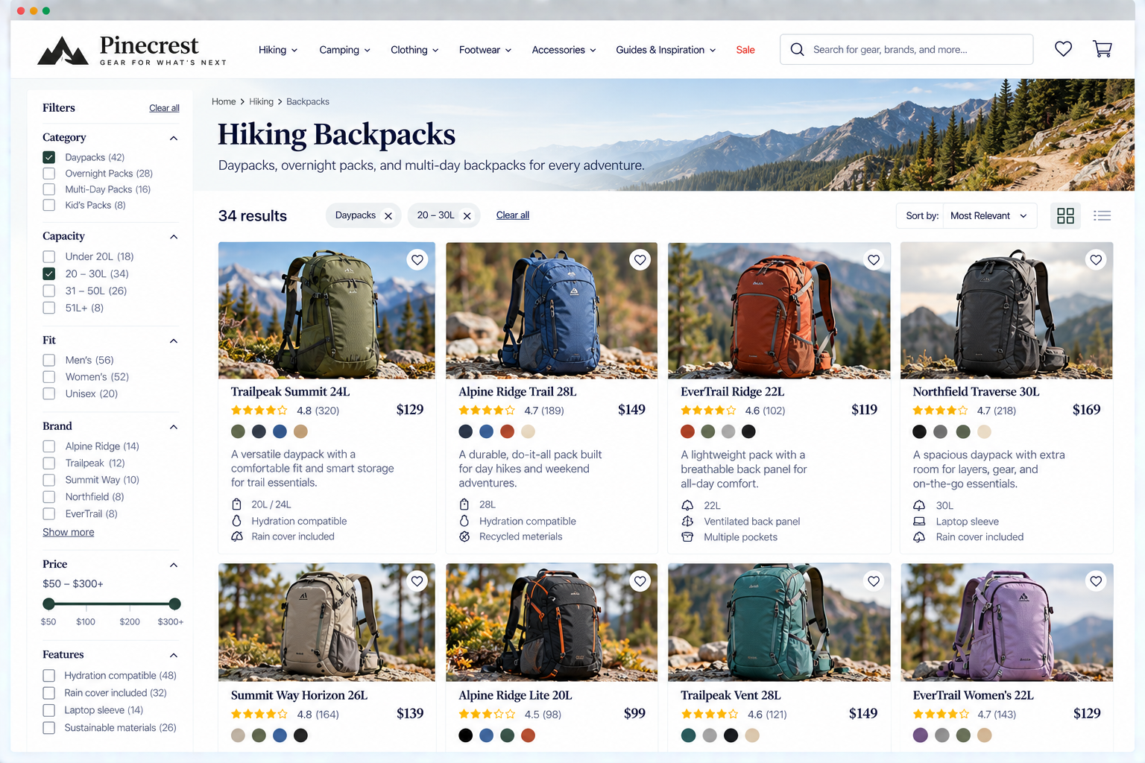1145x763 pixels.
Task: Remove the 20 – 30L filter chip
Action: click(467, 215)
